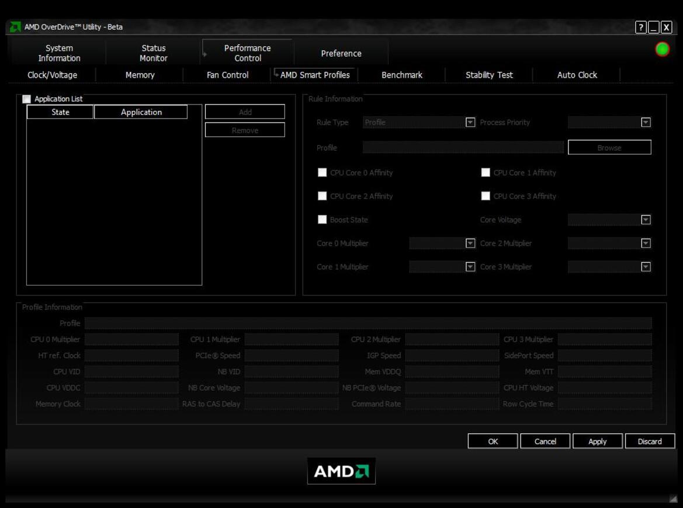Click the Memory Clock field
The width and height of the screenshot is (683, 508).
tap(131, 403)
